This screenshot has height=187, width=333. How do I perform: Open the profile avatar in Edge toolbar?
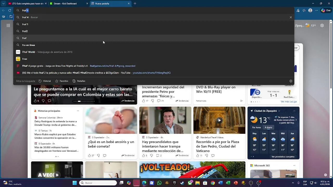(310, 10)
